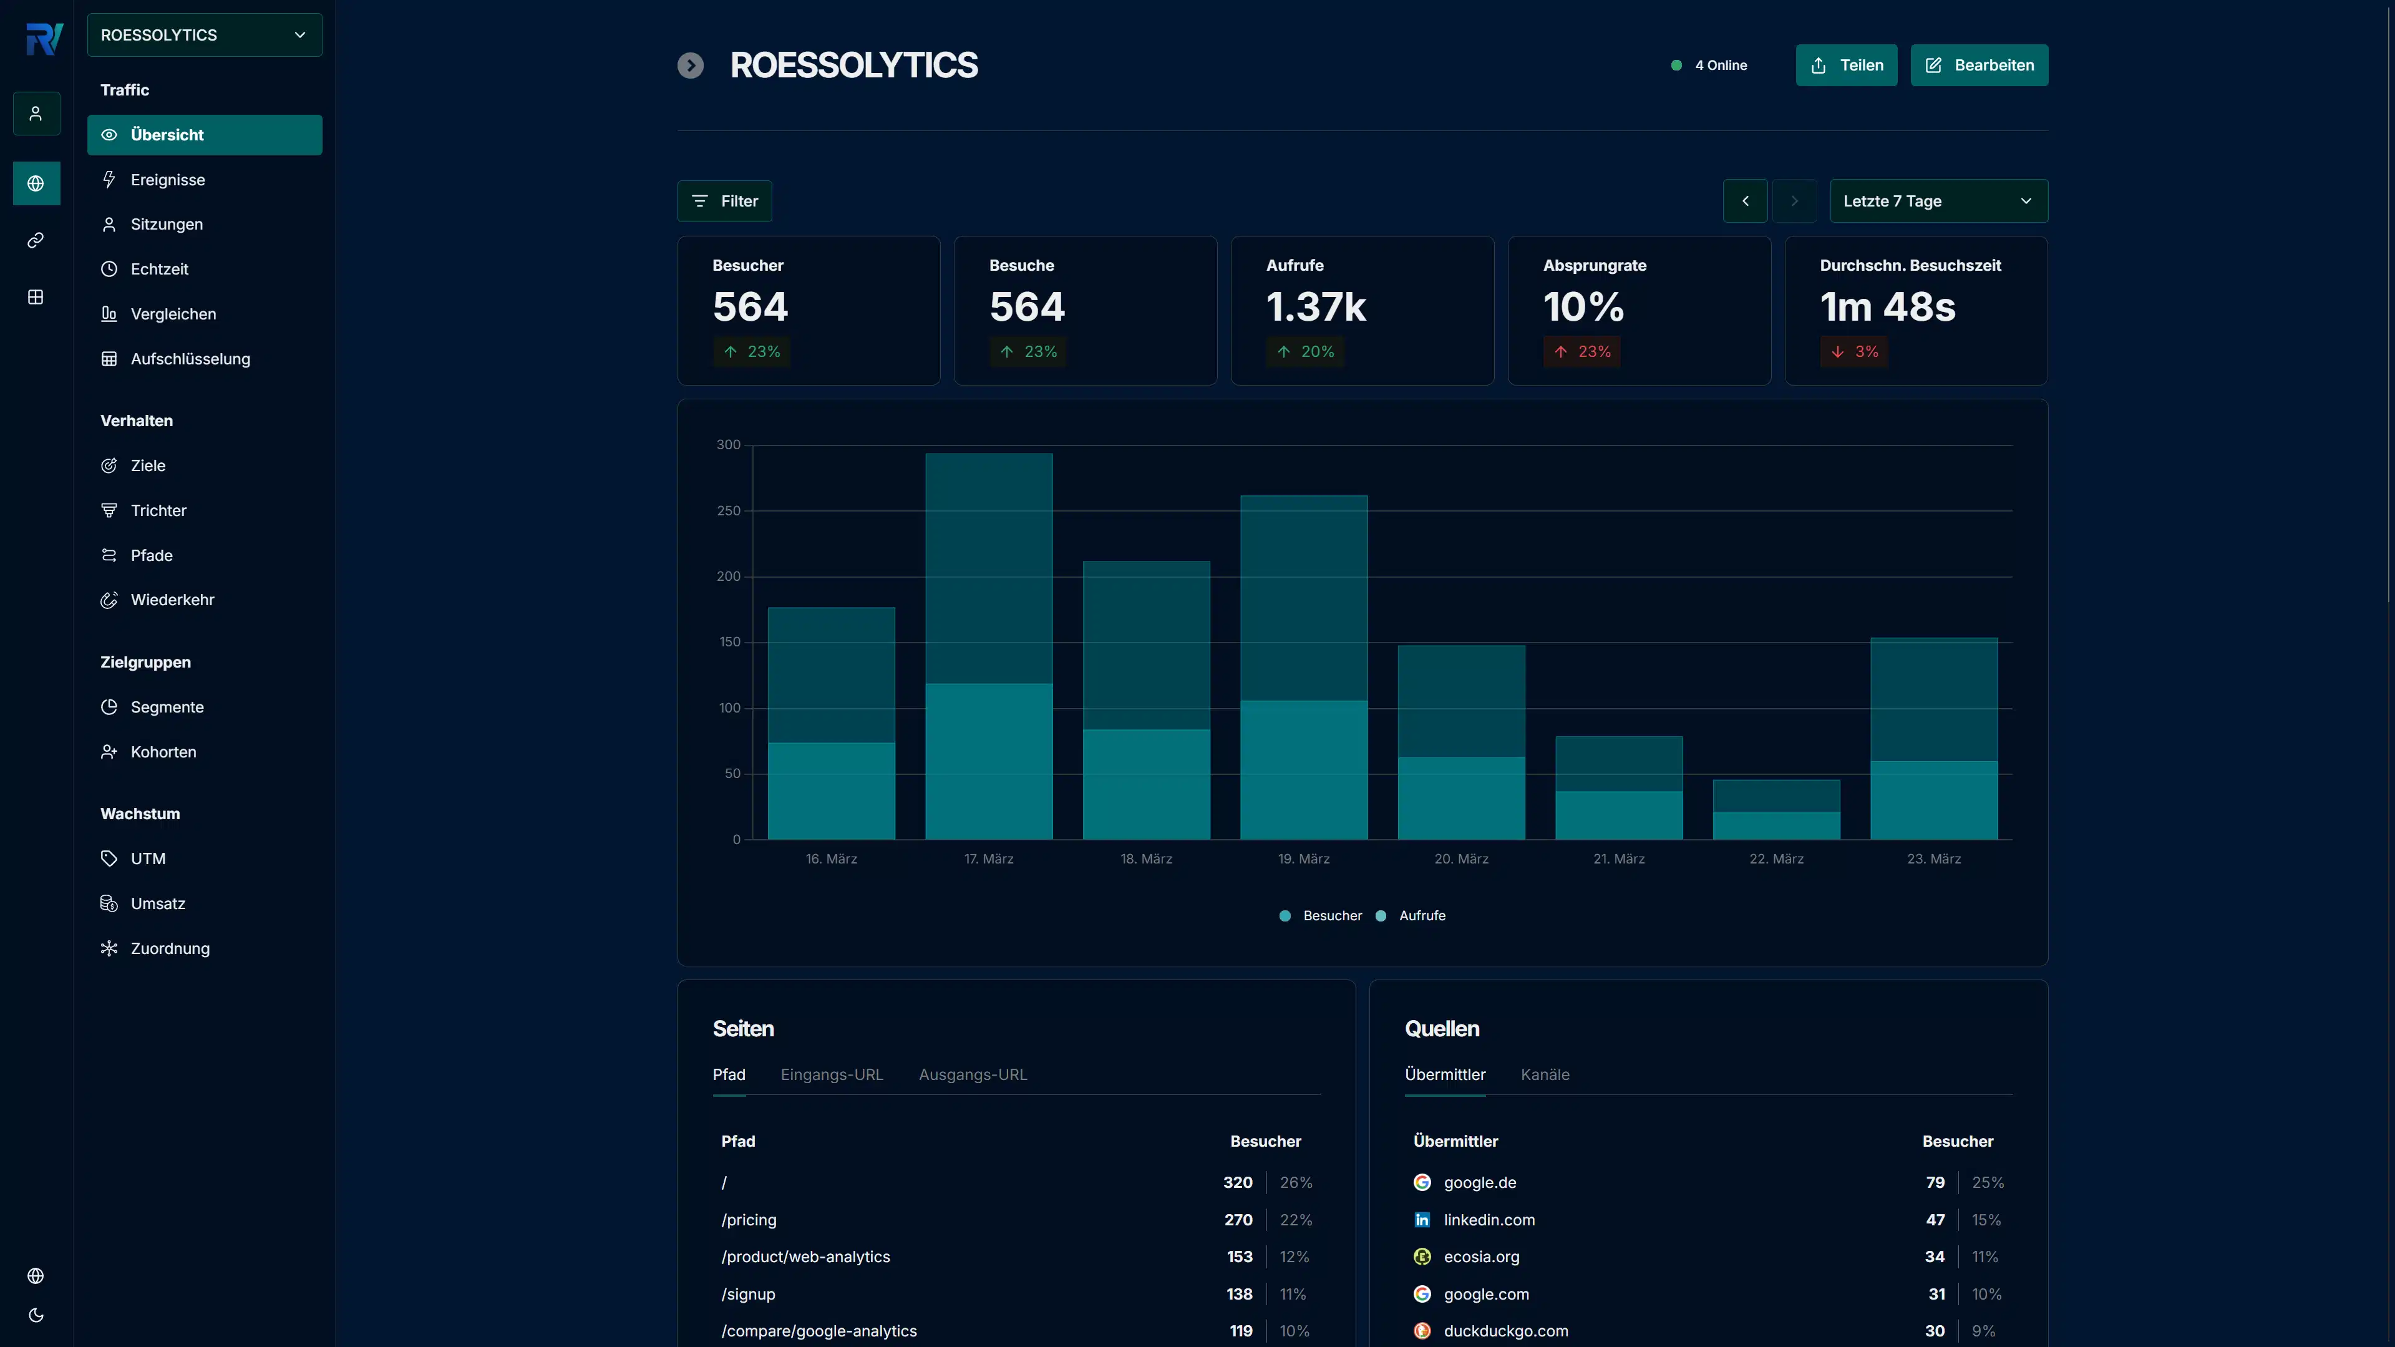2395x1347 pixels.
Task: Open the link shortener sidebar icon
Action: (36, 241)
